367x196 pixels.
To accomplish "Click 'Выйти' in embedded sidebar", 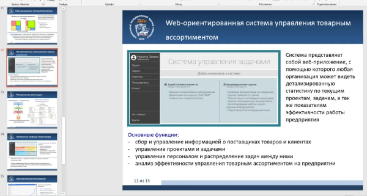I will coord(136,120).
